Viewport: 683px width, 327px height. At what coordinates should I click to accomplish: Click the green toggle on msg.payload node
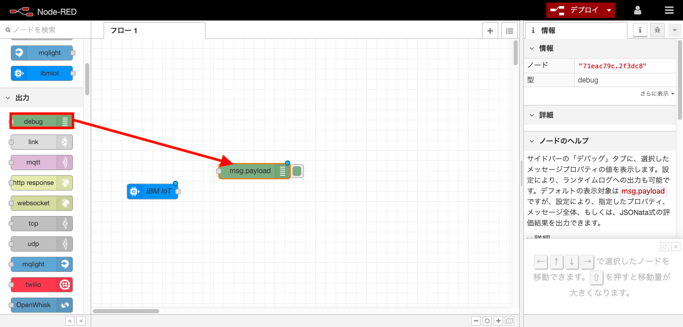click(x=296, y=171)
